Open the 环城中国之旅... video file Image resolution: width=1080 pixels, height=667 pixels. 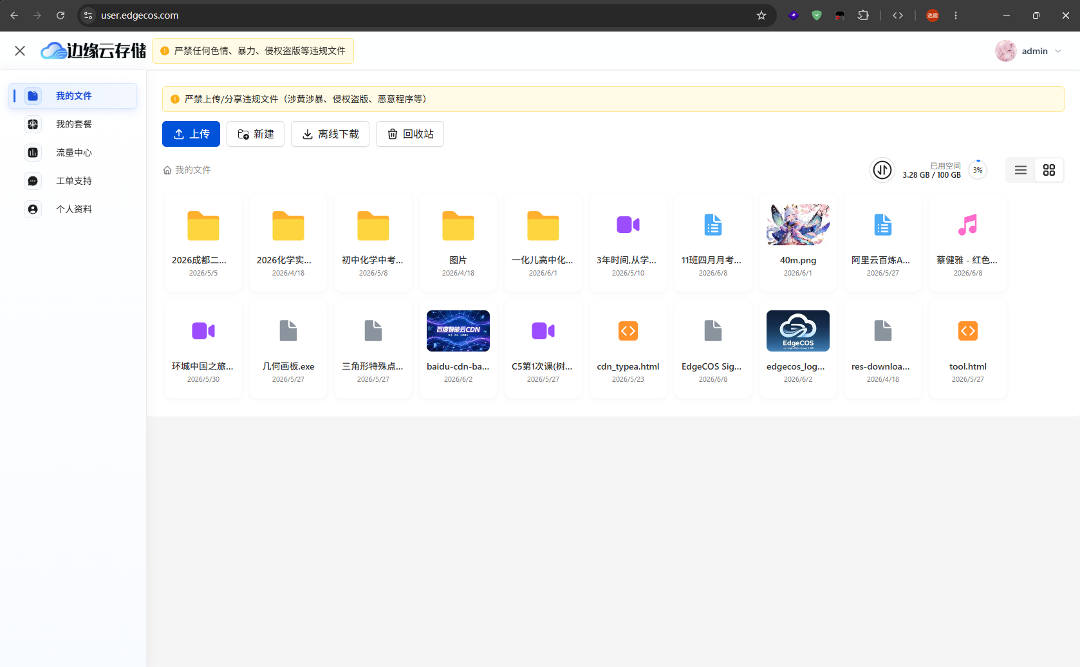pos(203,349)
